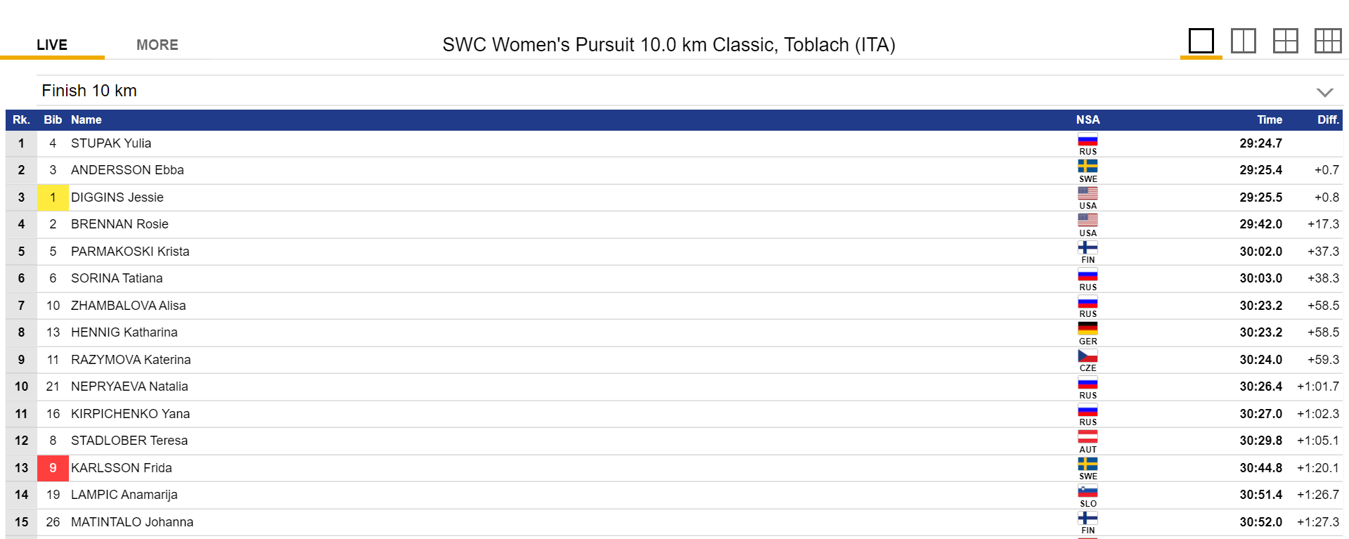The image size is (1349, 539).
Task: Choose the four-panel grid layout icon
Action: pyautogui.click(x=1285, y=41)
